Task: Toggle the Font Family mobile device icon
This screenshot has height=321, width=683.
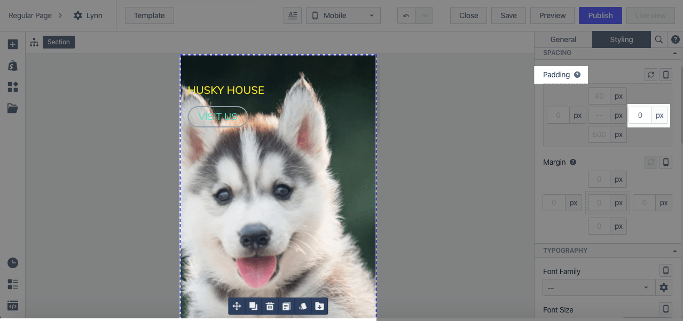Action: click(x=666, y=270)
